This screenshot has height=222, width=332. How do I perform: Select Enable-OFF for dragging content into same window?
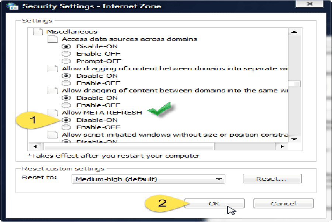[x=66, y=105]
